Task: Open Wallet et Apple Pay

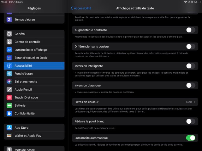Action: pyautogui.click(x=28, y=136)
